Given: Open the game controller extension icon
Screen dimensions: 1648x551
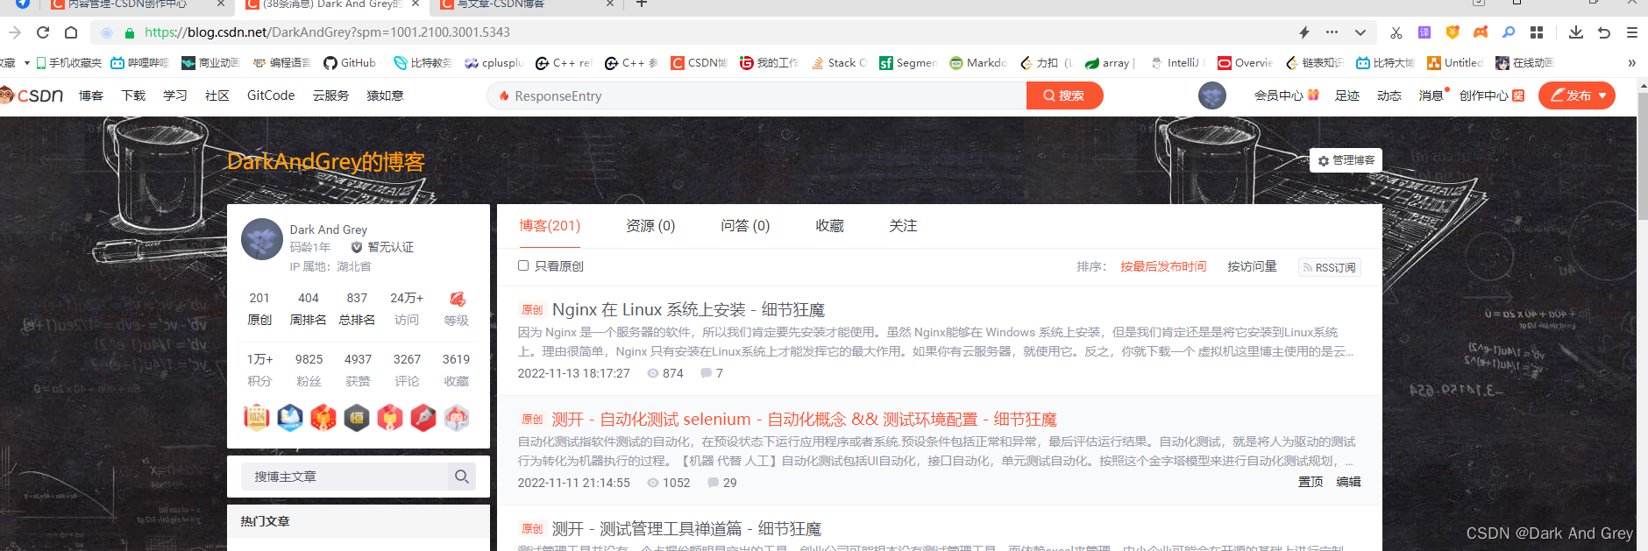Looking at the screenshot, I should tap(1481, 32).
